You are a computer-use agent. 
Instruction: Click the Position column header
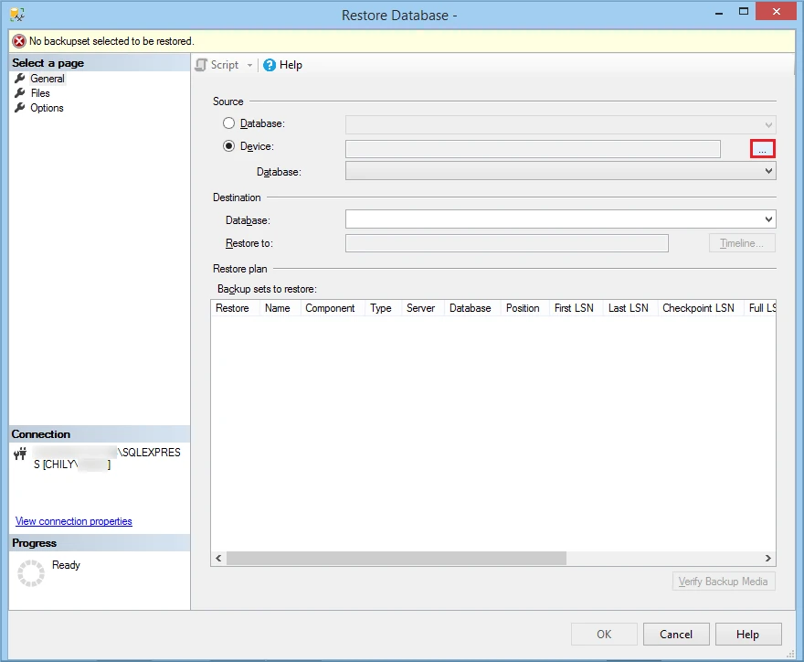pos(523,308)
